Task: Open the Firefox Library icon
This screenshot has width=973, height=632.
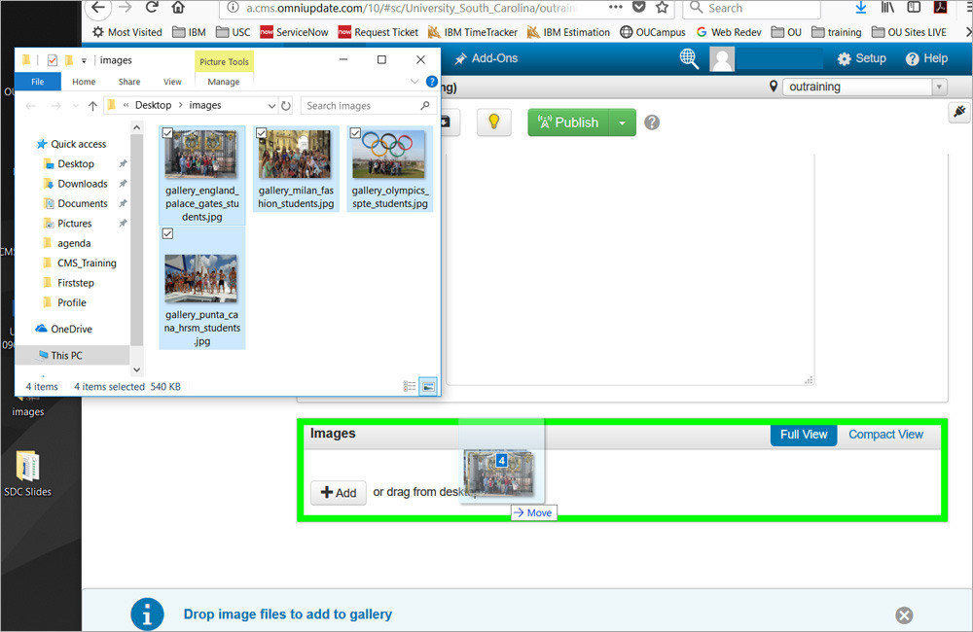Action: coord(887,8)
